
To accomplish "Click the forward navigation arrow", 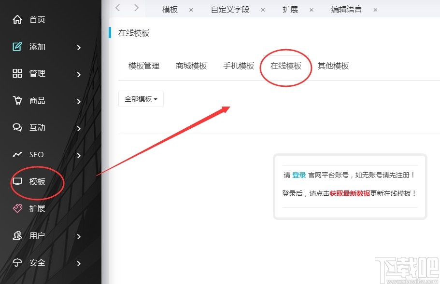I will pyautogui.click(x=136, y=8).
